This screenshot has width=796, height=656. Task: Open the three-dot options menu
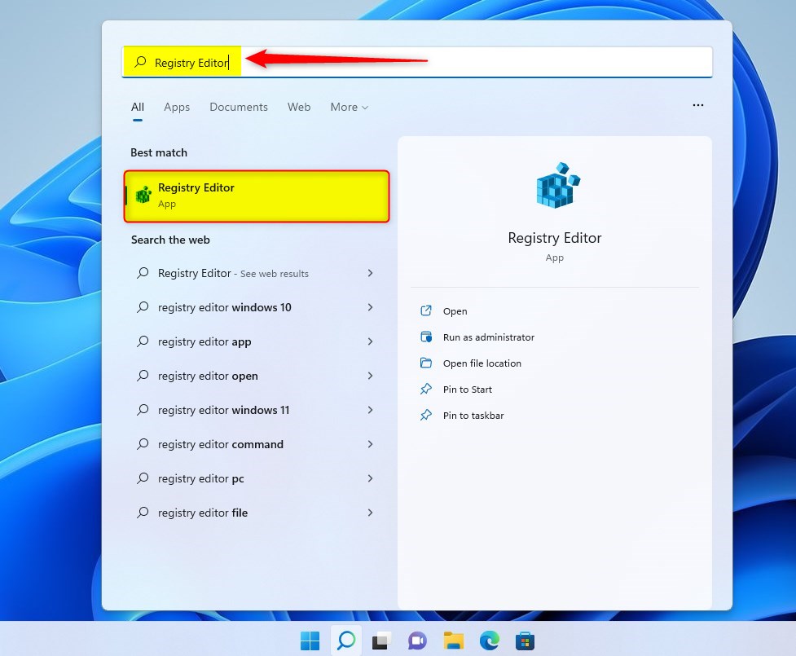(x=698, y=105)
